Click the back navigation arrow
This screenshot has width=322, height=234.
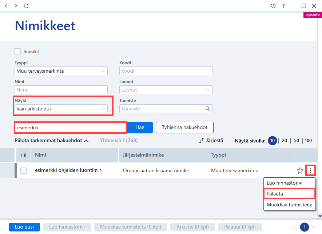[6, 6]
